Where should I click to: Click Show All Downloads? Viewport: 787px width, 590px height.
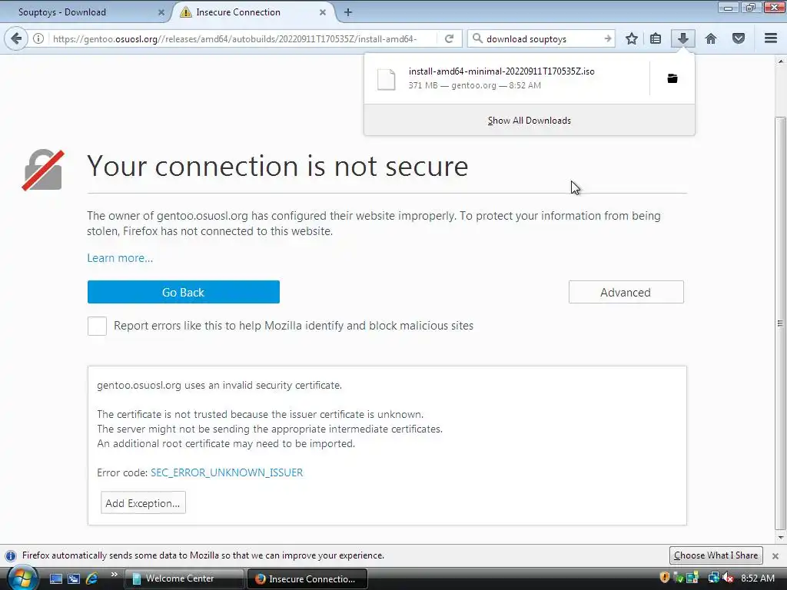(x=530, y=121)
